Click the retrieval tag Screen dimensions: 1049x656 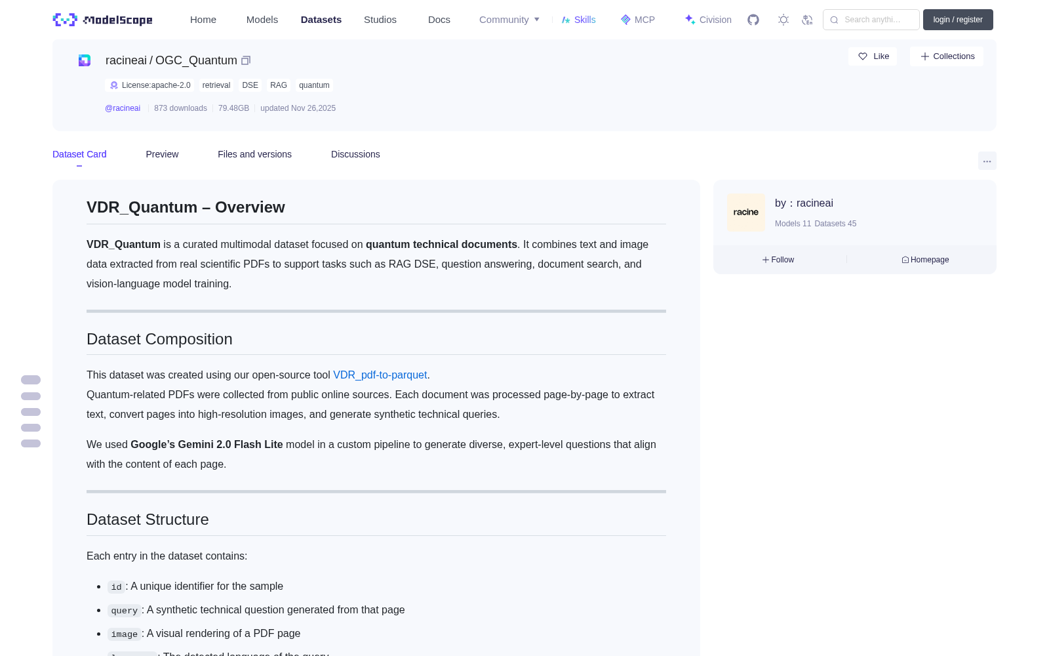216,85
